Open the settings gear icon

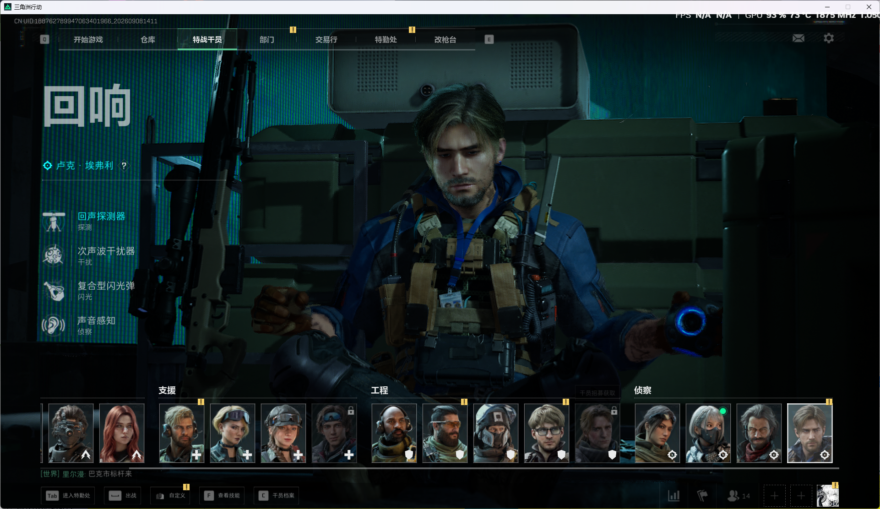pyautogui.click(x=828, y=38)
